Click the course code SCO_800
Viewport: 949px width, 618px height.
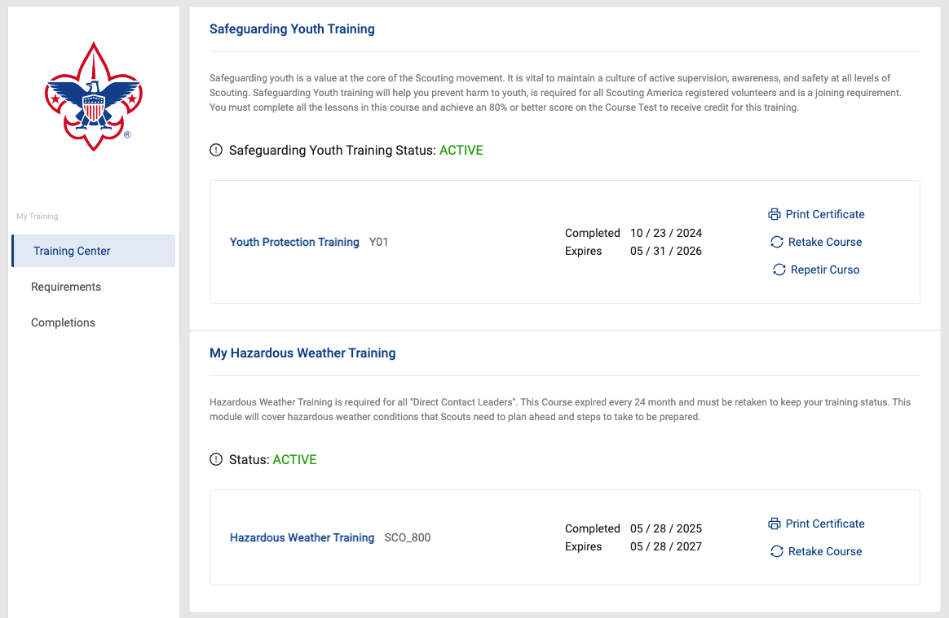(x=408, y=537)
